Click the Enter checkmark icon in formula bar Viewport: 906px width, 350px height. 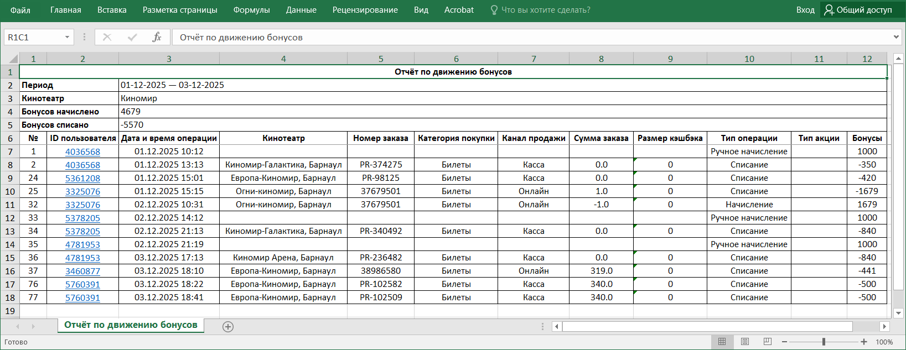click(132, 37)
